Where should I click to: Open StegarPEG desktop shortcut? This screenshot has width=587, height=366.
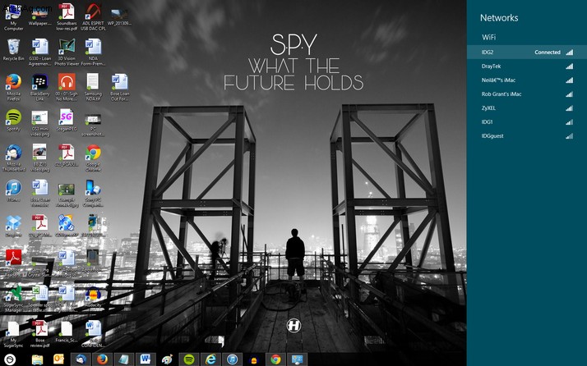click(x=67, y=121)
